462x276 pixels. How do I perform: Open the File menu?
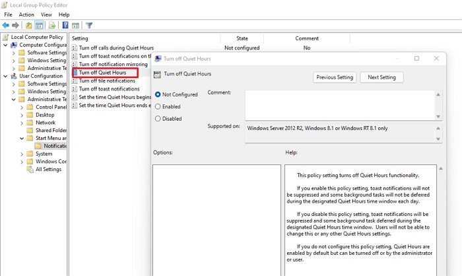pos(8,15)
